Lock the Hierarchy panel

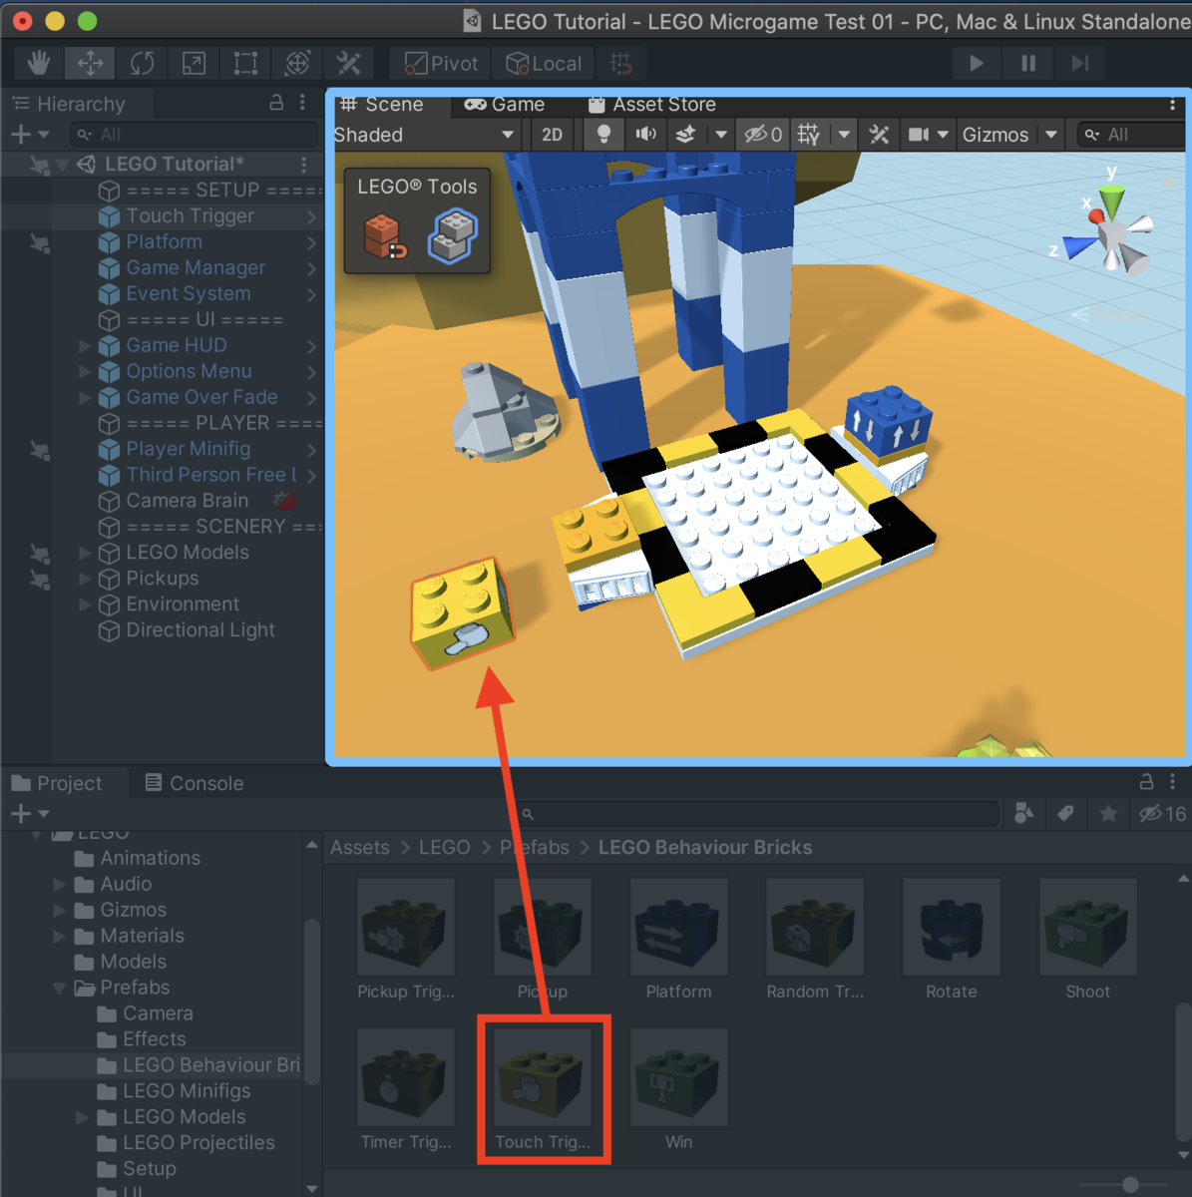pos(276,103)
